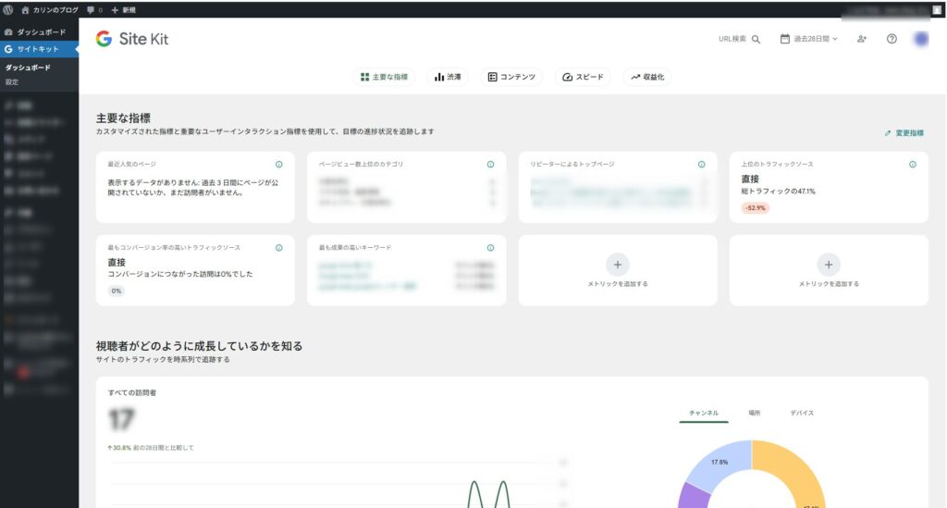This screenshot has height=508, width=947.
Task: Open the share dashboard person icon
Action: [x=862, y=39]
